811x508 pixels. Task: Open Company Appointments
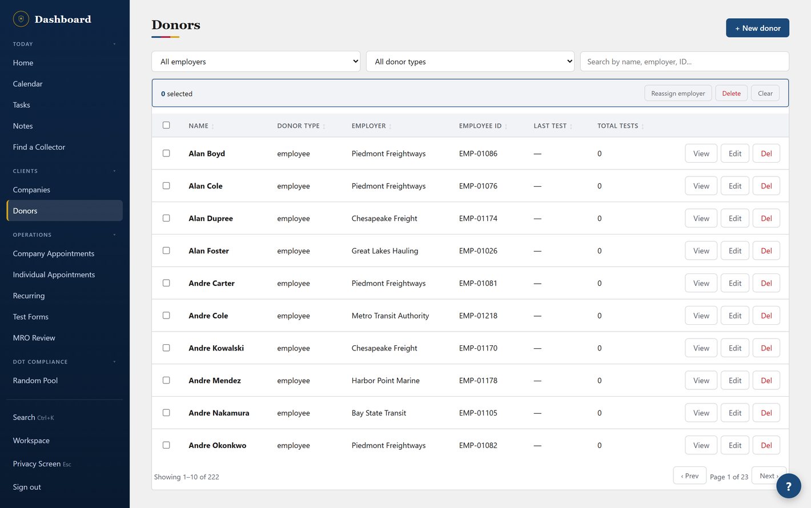click(x=65, y=253)
